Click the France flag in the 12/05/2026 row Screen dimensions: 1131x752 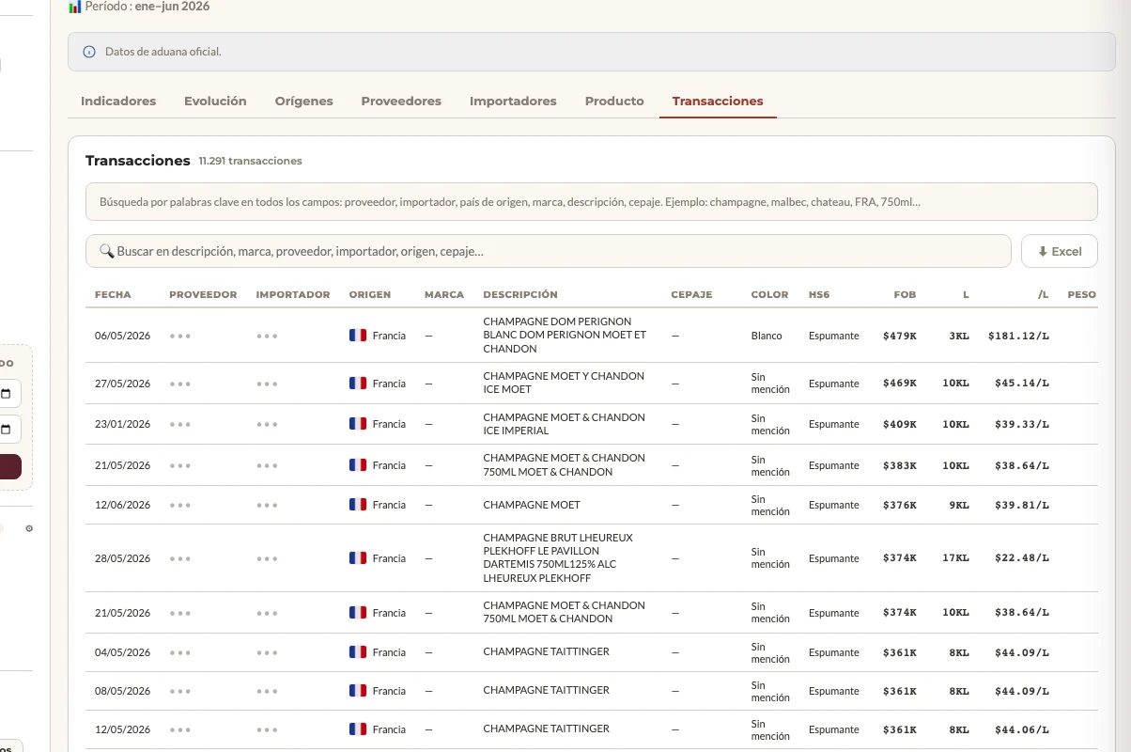click(x=358, y=729)
